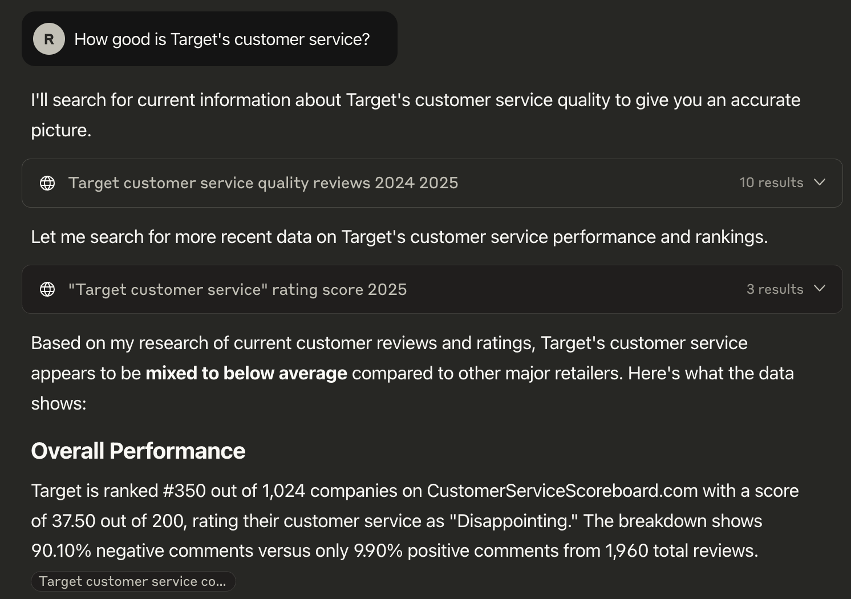Click the globe icon beside the rating score search

point(47,289)
